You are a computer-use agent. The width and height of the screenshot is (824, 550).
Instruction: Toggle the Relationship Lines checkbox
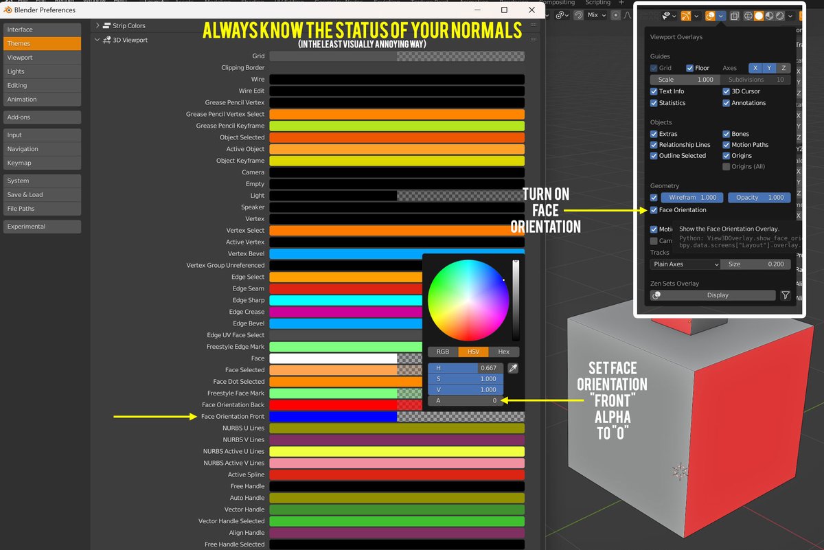(x=654, y=145)
